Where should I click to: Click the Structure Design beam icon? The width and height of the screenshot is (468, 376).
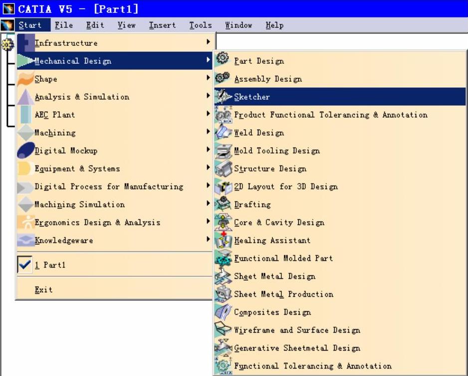tap(223, 169)
